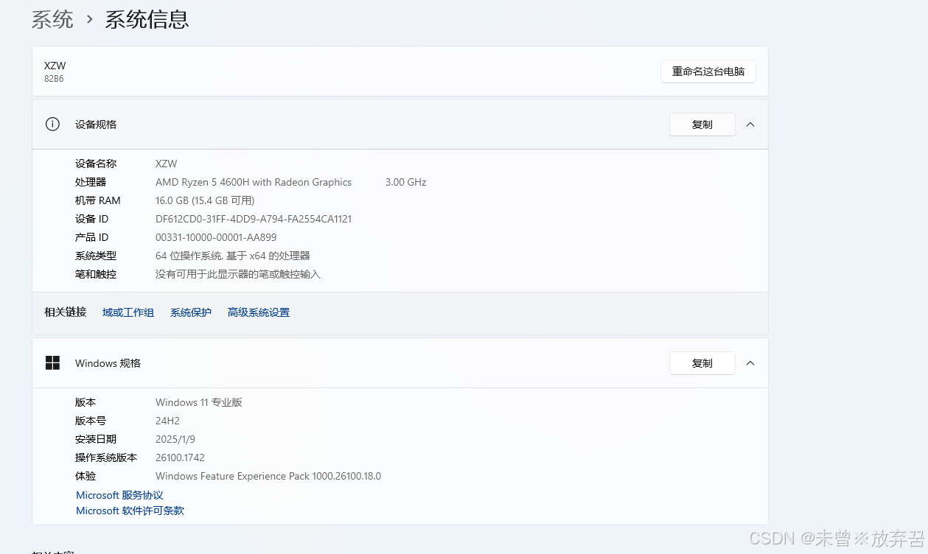Click the 操作系统版本 label
This screenshot has width=928, height=554.
click(106, 457)
